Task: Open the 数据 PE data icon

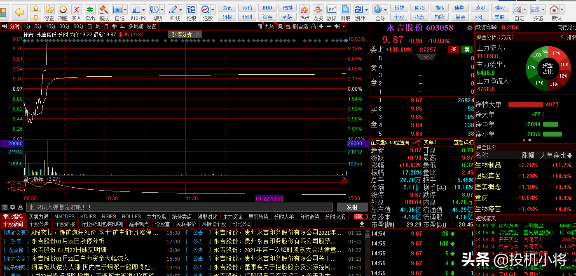Action: (331, 9)
